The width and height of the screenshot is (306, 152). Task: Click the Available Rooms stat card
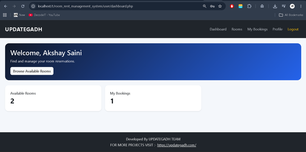53,98
